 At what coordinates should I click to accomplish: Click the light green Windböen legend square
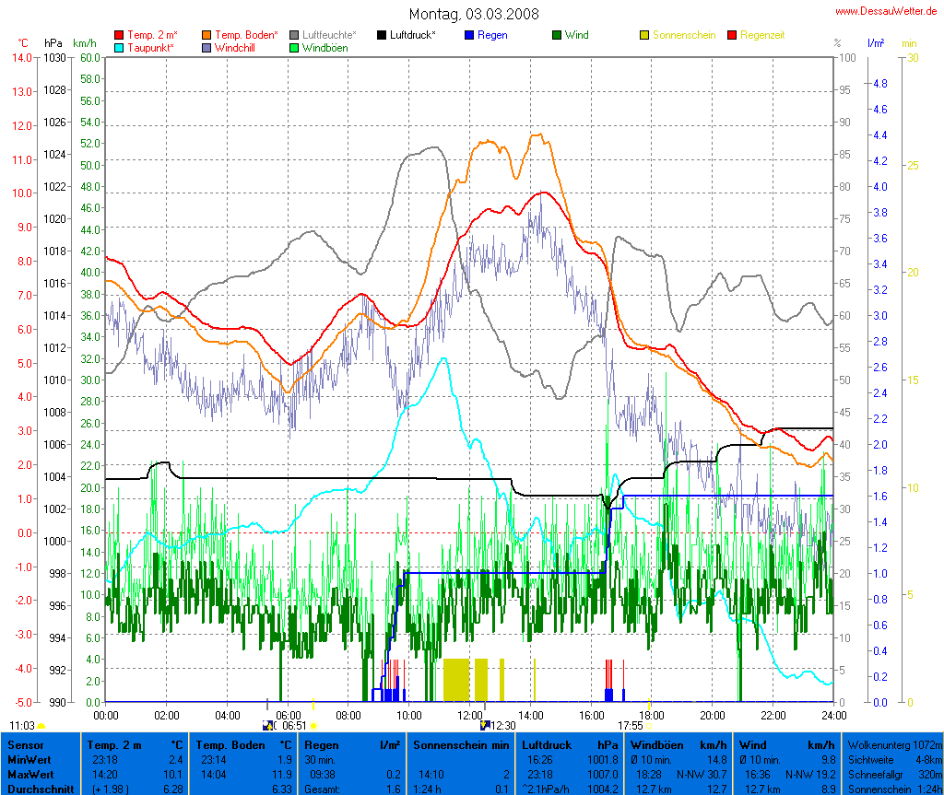(x=294, y=47)
